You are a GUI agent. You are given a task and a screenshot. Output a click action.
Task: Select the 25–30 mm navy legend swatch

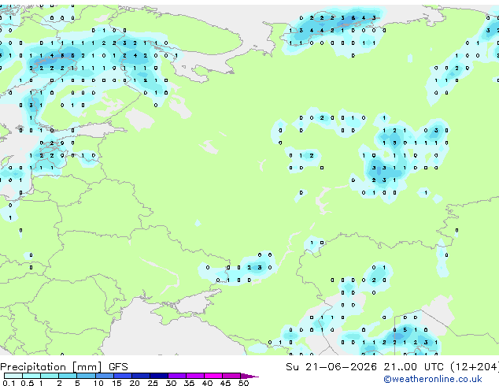click(158, 376)
